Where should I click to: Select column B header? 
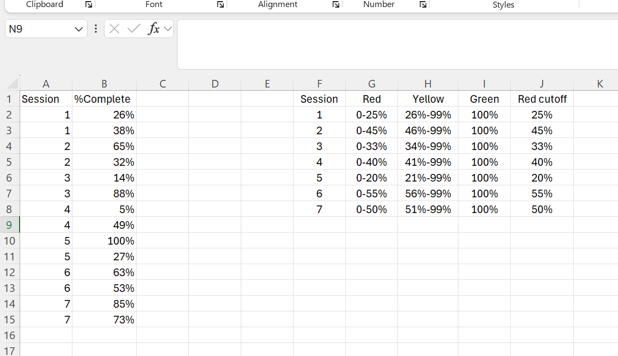(104, 84)
